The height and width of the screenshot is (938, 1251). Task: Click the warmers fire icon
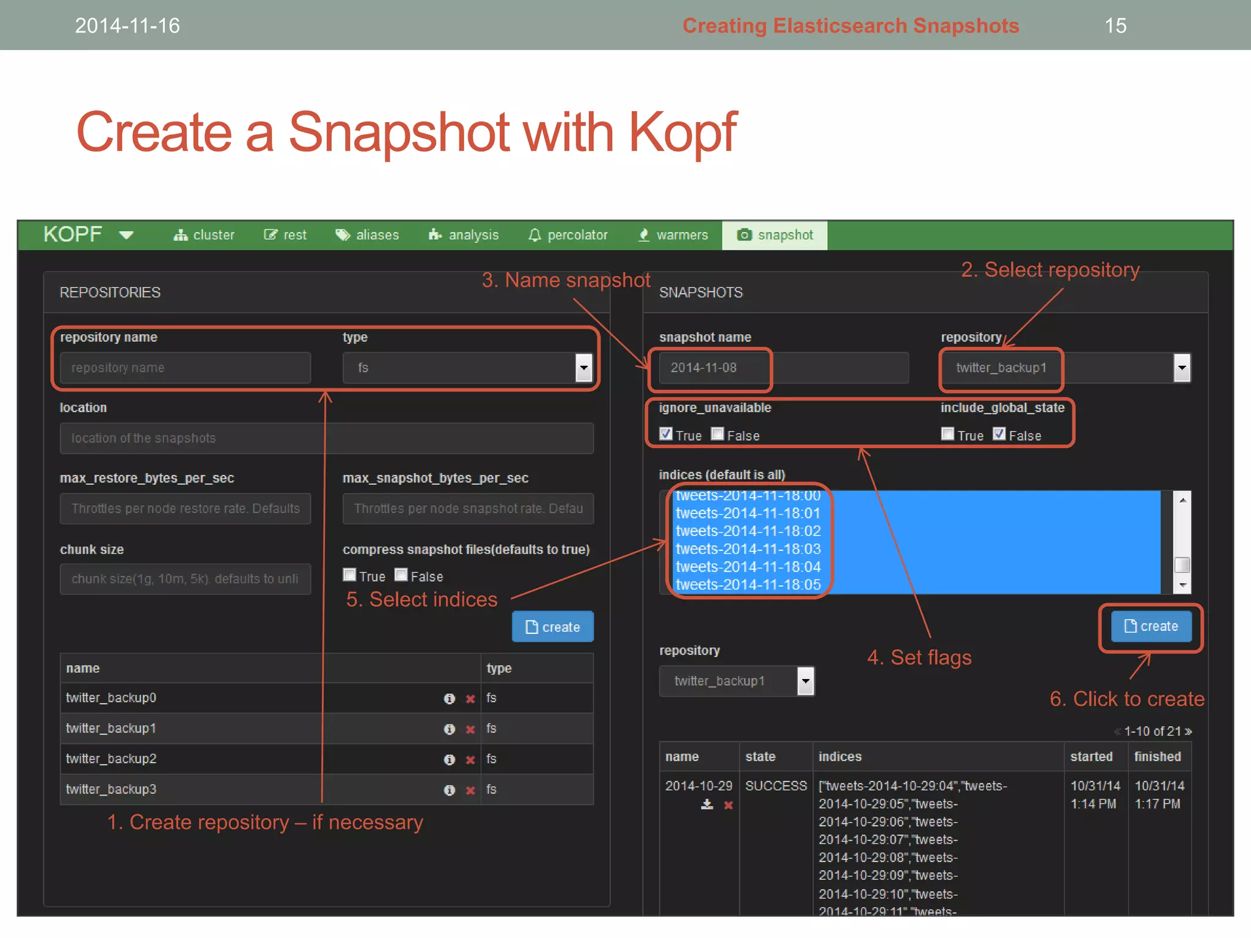click(x=644, y=235)
